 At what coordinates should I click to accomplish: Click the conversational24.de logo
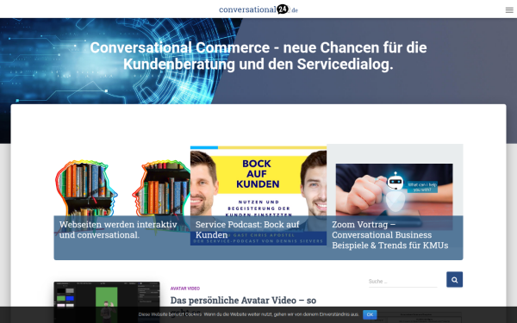coord(258,9)
